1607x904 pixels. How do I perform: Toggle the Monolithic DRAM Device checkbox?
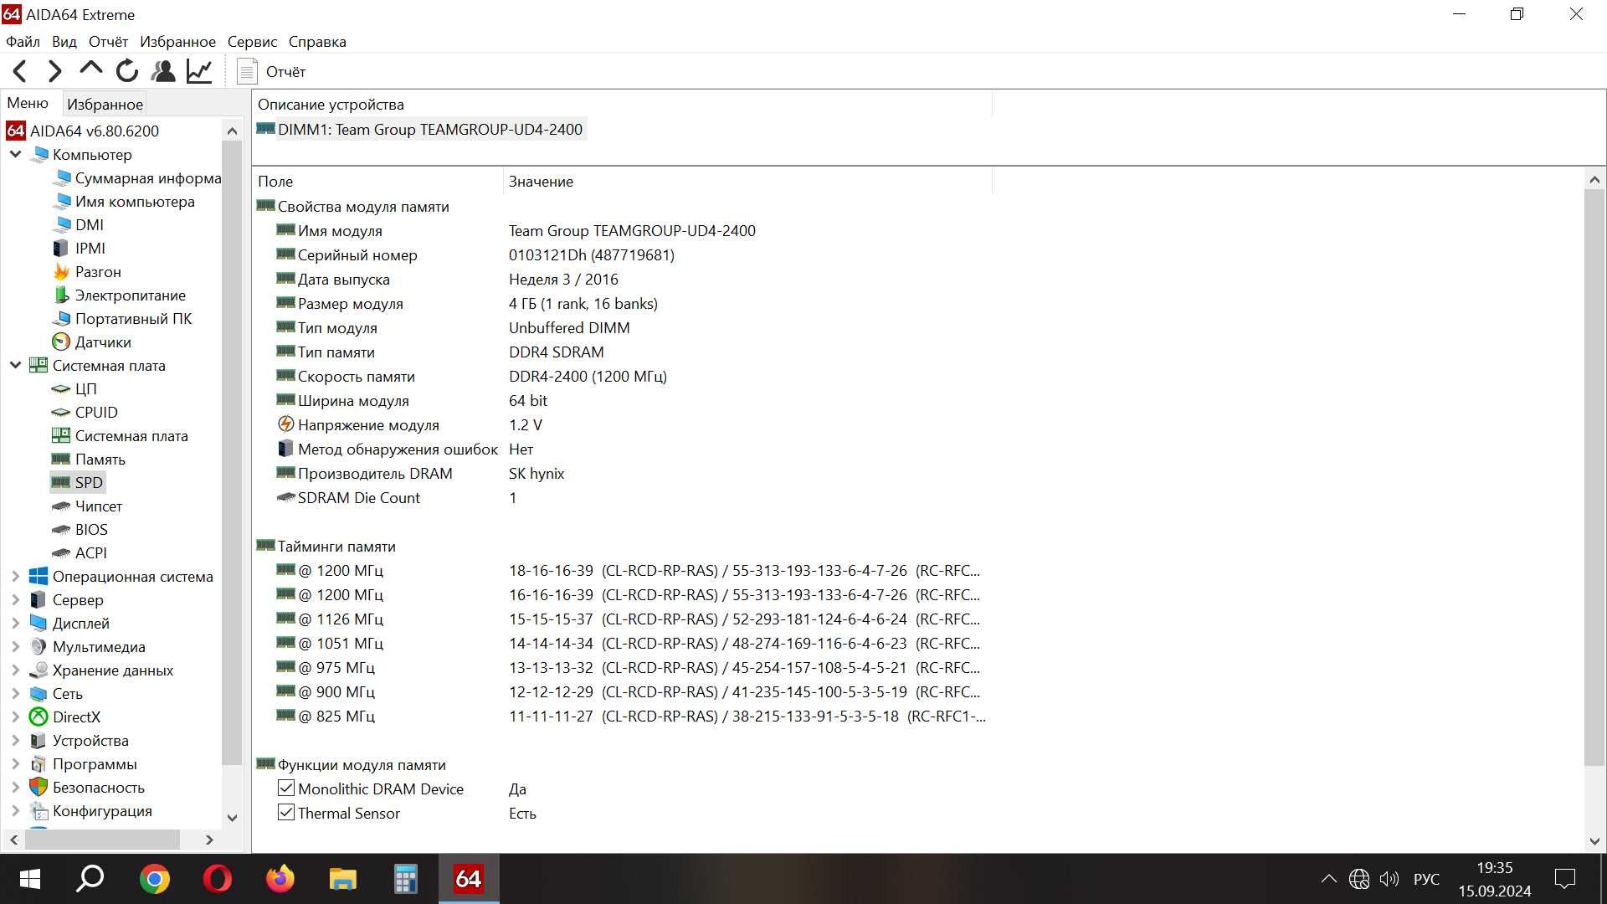pos(286,788)
